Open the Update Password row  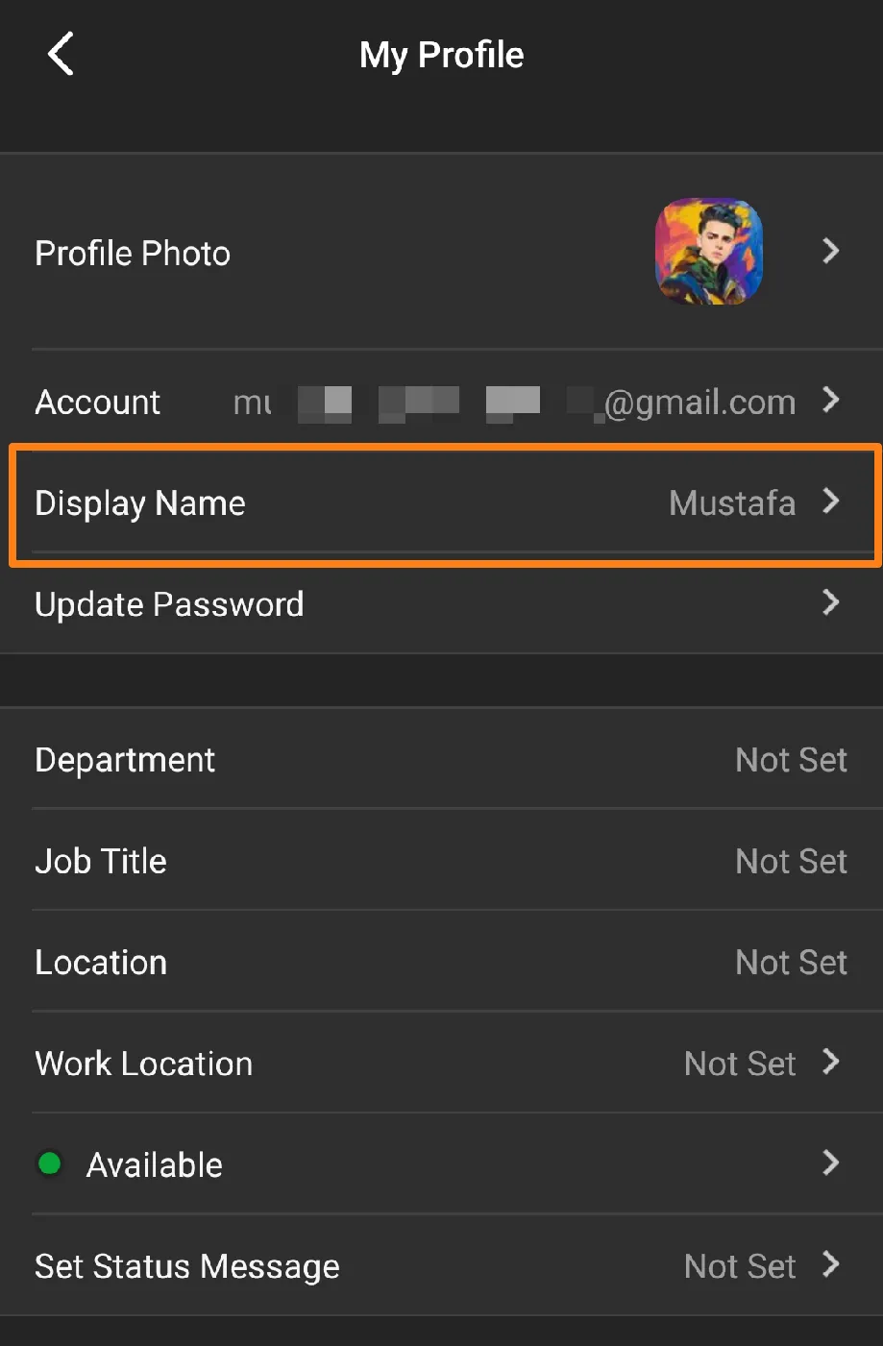441,604
